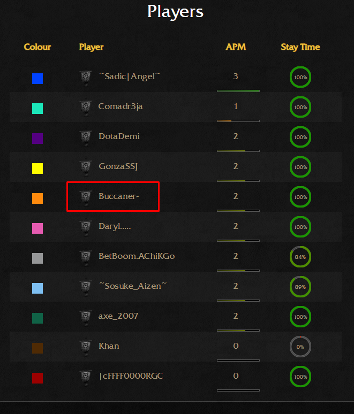
Task: Select the avatar icon beside DotaDemi
Action: (x=86, y=137)
